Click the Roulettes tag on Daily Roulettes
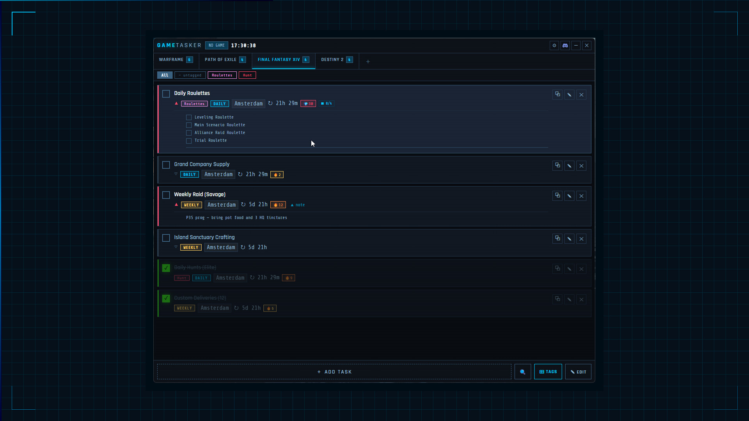This screenshot has width=749, height=421. click(194, 104)
